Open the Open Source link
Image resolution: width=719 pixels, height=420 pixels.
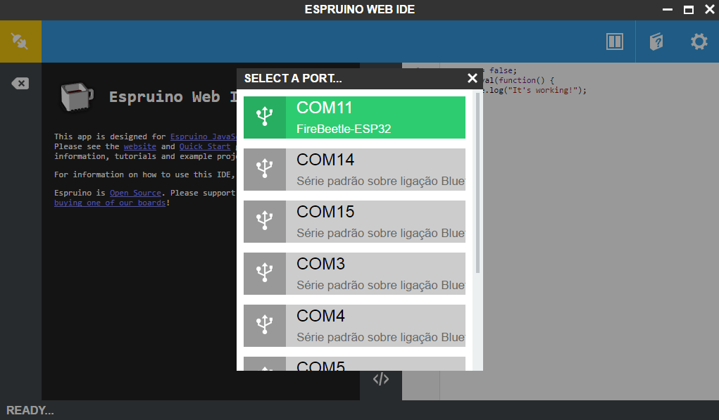pyautogui.click(x=135, y=192)
